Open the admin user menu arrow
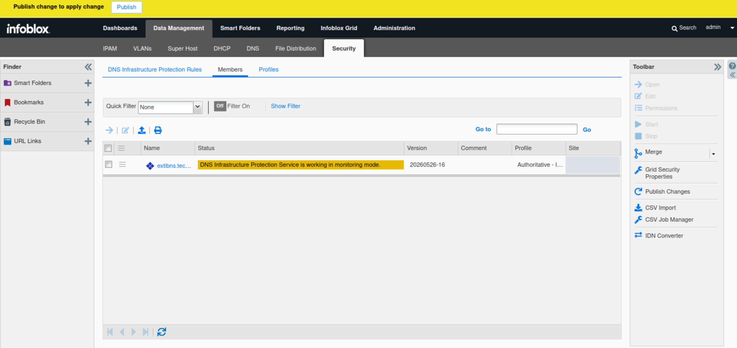 732,28
